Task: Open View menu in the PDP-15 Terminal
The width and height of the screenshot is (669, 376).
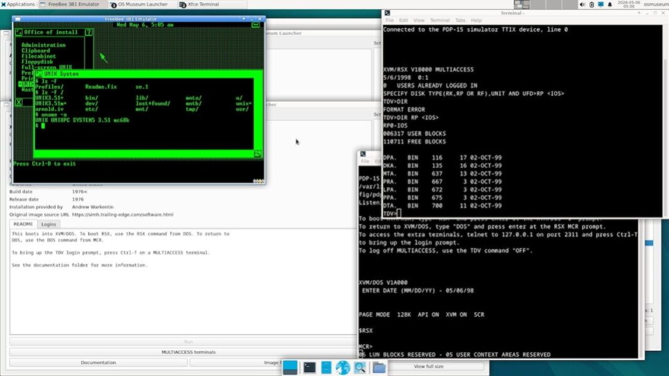Action: tap(419, 21)
